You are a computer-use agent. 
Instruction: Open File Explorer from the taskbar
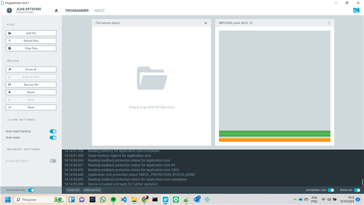[x=134, y=199]
